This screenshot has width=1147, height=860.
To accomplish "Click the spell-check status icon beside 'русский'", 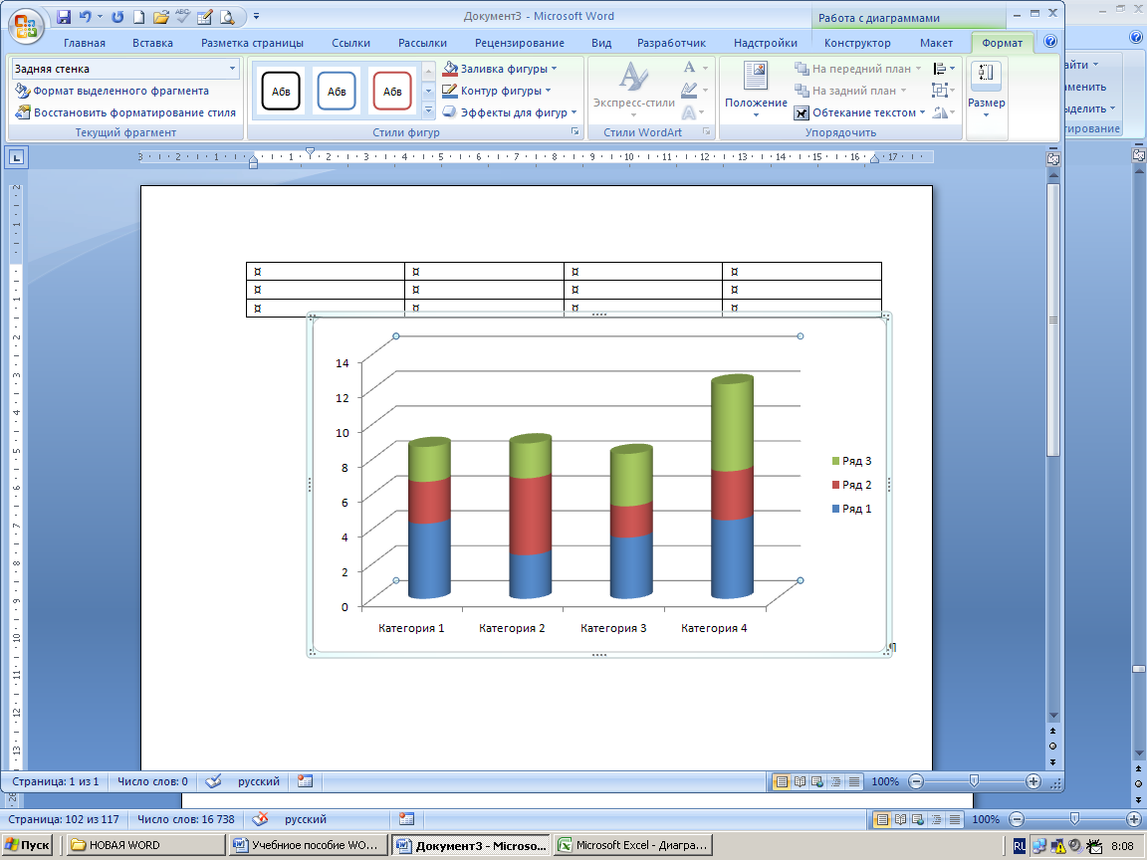I will (213, 781).
